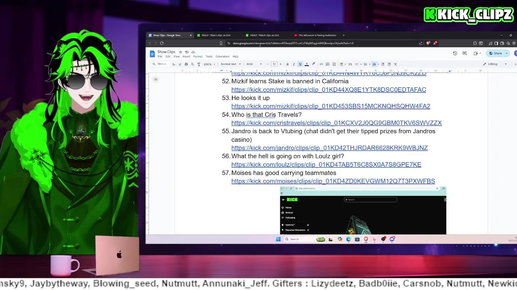Open the 200% zoom dropdown
This screenshot has width=517, height=290.
[210, 64]
